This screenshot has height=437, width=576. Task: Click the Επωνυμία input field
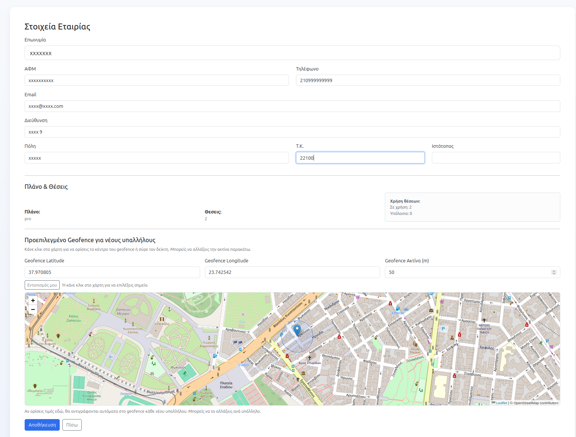(292, 53)
